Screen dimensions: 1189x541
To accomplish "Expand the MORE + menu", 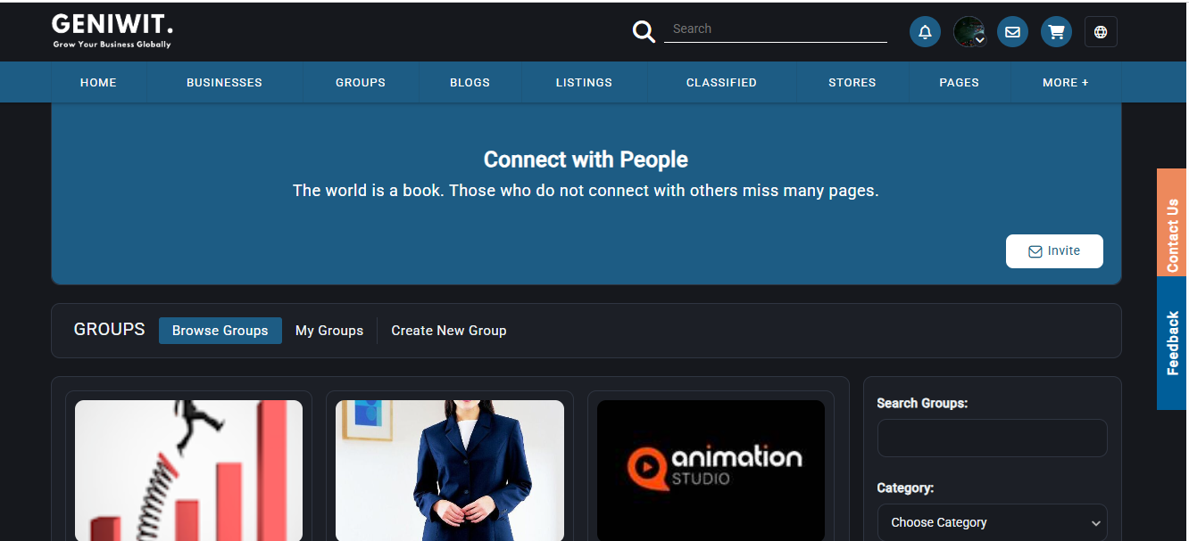I will (x=1066, y=82).
